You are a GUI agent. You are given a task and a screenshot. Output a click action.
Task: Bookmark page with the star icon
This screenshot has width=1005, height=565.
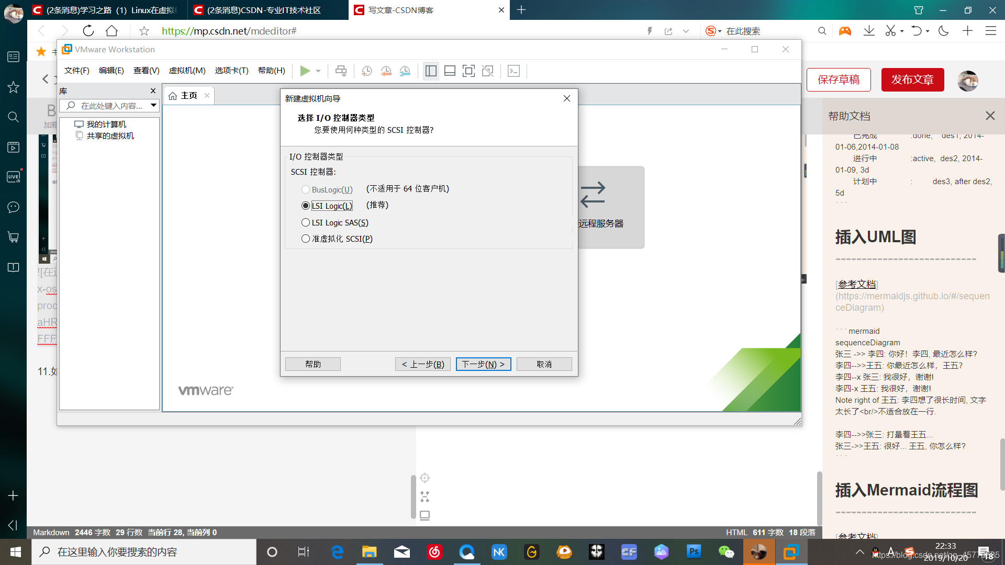pyautogui.click(x=144, y=31)
